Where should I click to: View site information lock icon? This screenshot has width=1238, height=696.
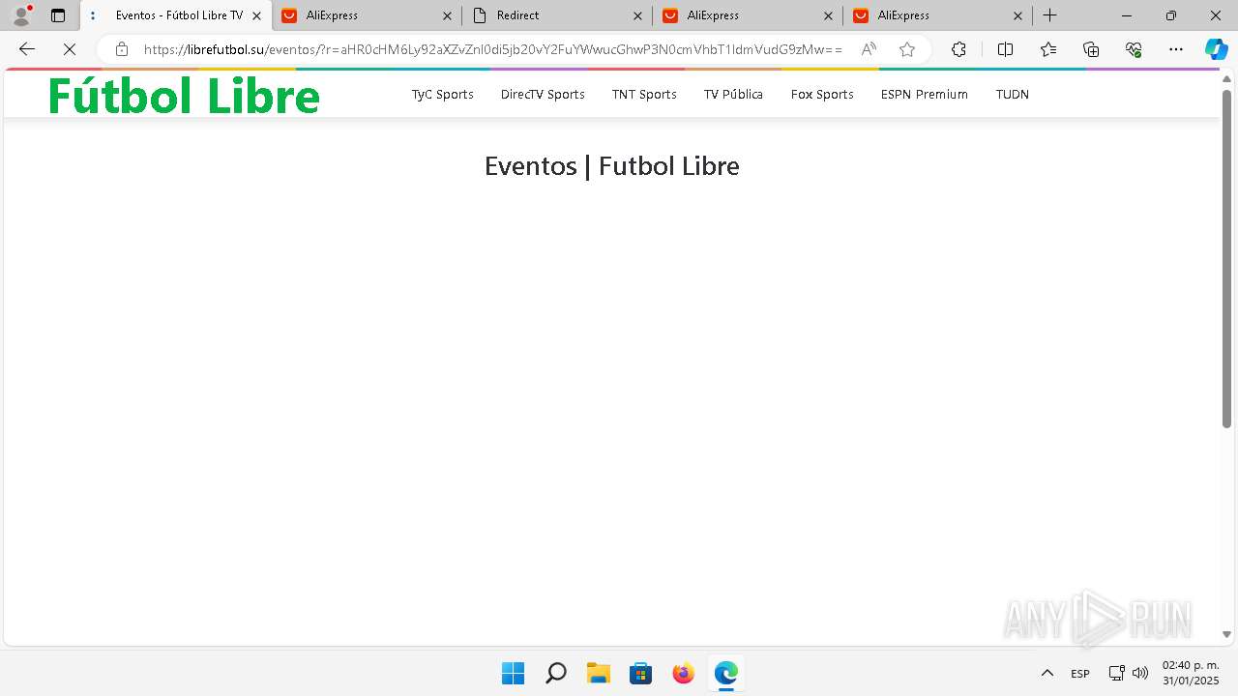[x=122, y=49]
